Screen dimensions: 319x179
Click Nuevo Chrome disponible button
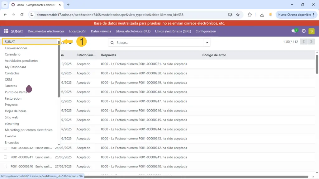tap(294, 15)
